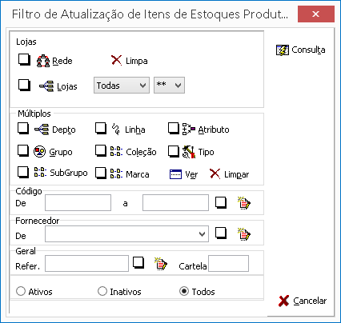Screen dimensions: 341x323
Task: Click the notepad icon in Código row
Action: pyautogui.click(x=244, y=203)
